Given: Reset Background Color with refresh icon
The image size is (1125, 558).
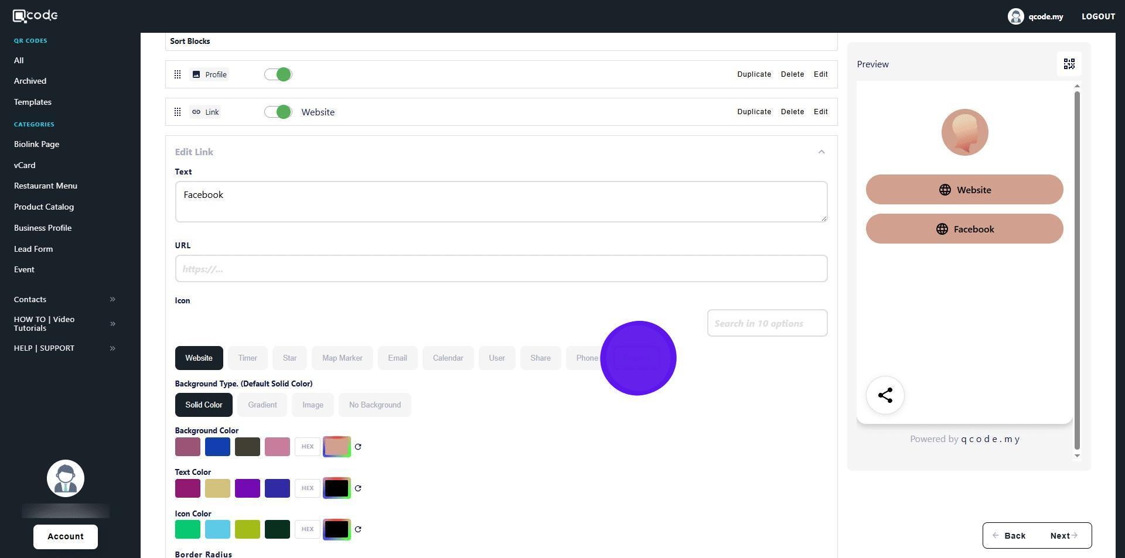Looking at the screenshot, I should [x=358, y=447].
